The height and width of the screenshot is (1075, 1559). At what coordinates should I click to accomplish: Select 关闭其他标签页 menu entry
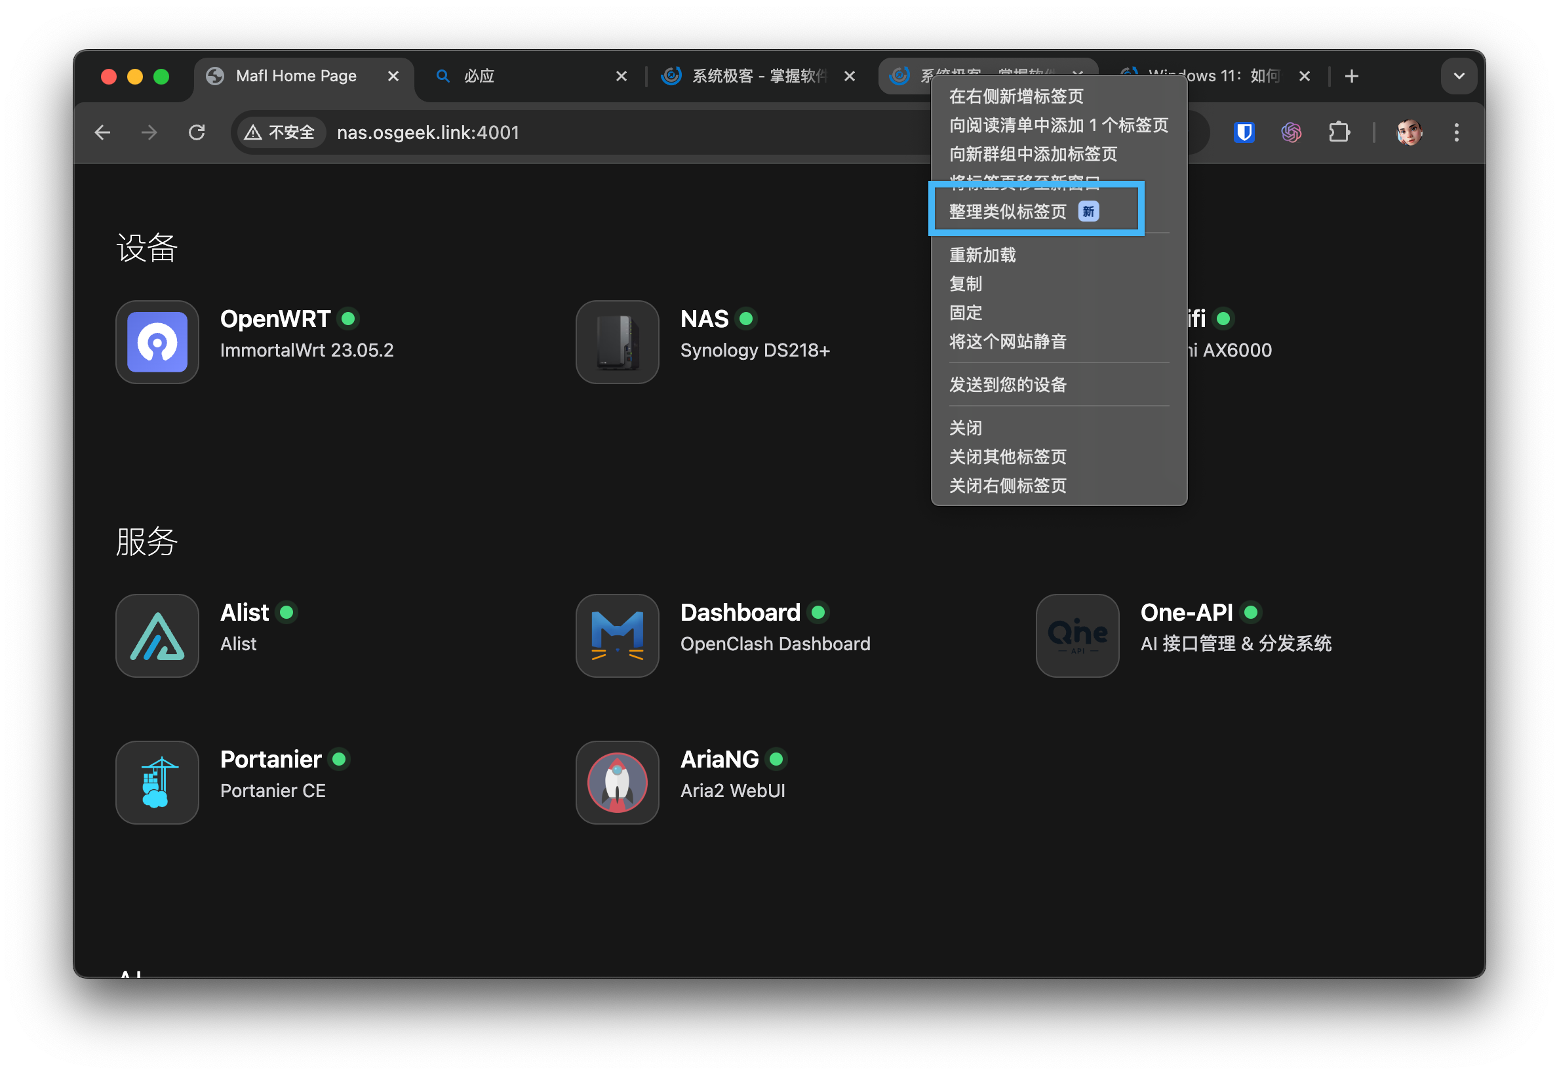(x=1059, y=458)
